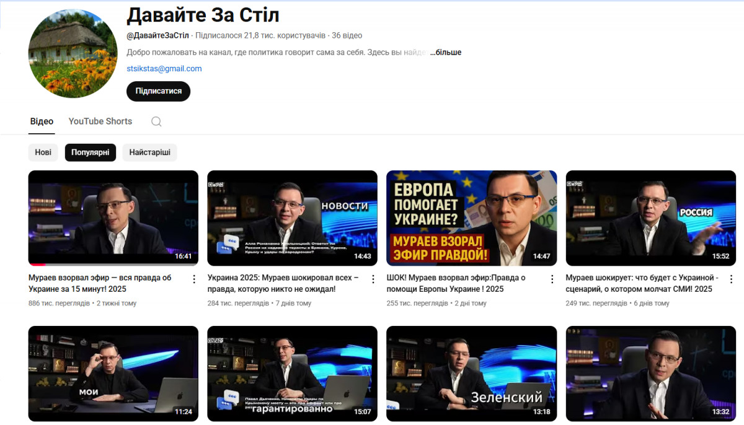
Task: Open video title 'ШОК! Мураев взорвал эфир:Правда о помощи Европы'
Action: pos(456,283)
